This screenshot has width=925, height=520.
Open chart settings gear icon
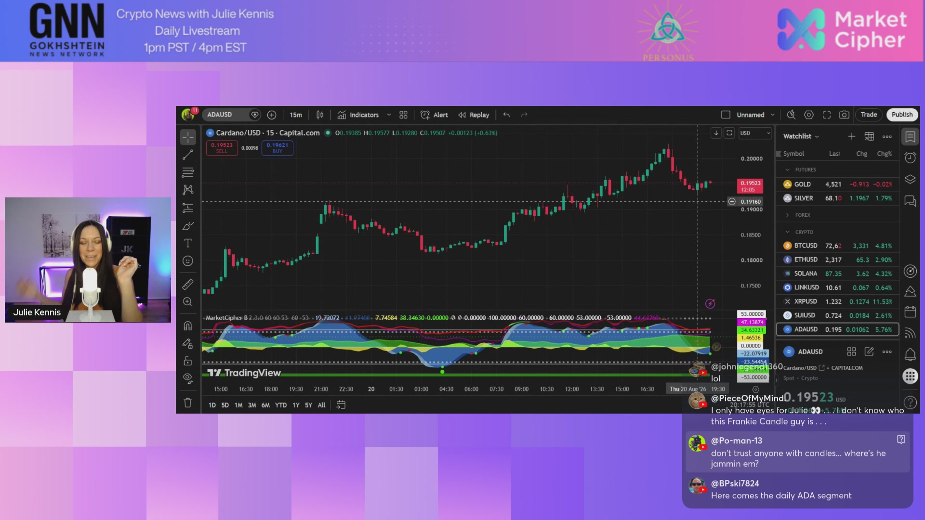[x=809, y=115]
